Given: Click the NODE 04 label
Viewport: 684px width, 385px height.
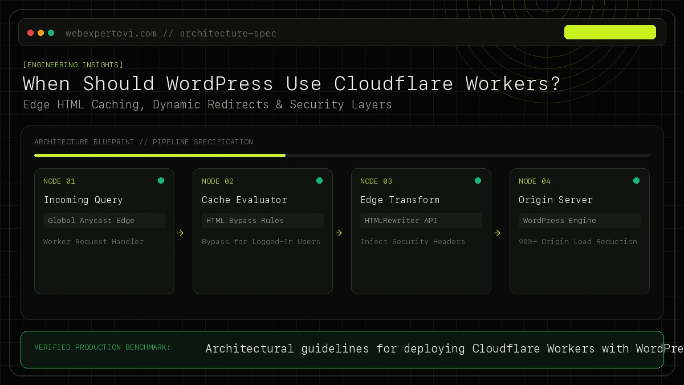Looking at the screenshot, I should pyautogui.click(x=535, y=181).
